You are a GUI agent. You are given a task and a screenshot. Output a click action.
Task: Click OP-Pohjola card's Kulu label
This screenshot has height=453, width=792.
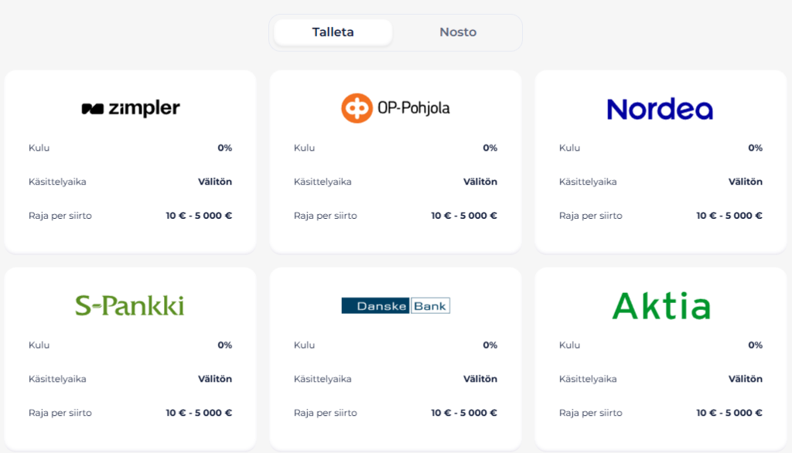[x=304, y=148]
